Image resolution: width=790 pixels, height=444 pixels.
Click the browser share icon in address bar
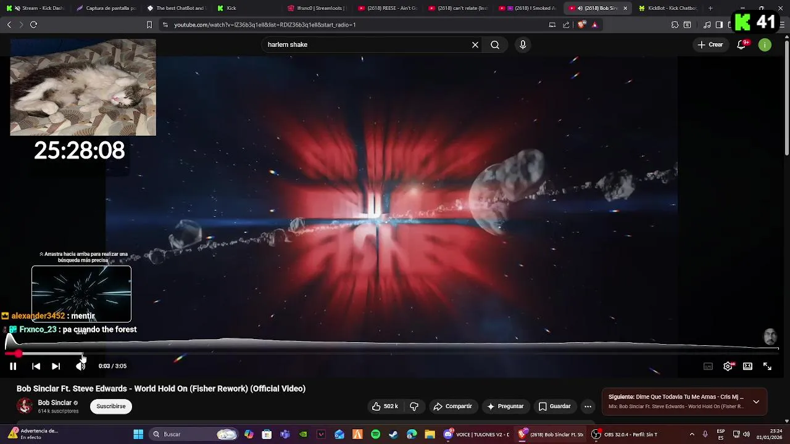tap(566, 25)
